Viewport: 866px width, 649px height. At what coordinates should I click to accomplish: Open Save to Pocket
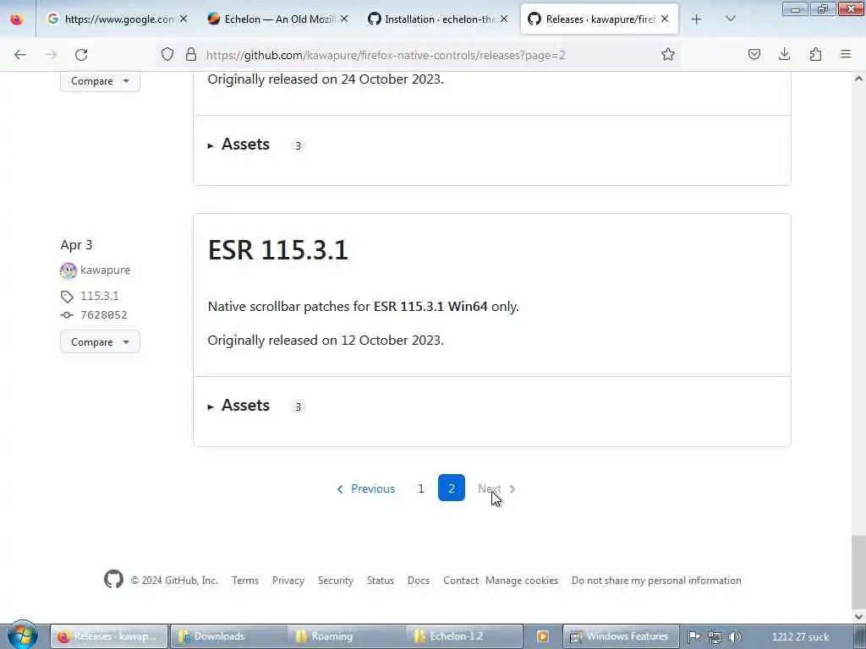(754, 54)
